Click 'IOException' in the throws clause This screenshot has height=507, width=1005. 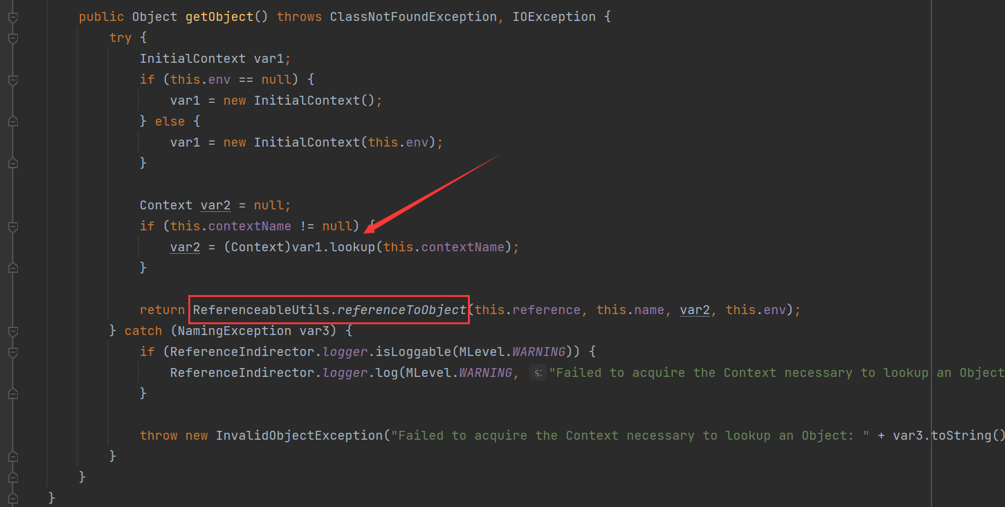(x=554, y=17)
